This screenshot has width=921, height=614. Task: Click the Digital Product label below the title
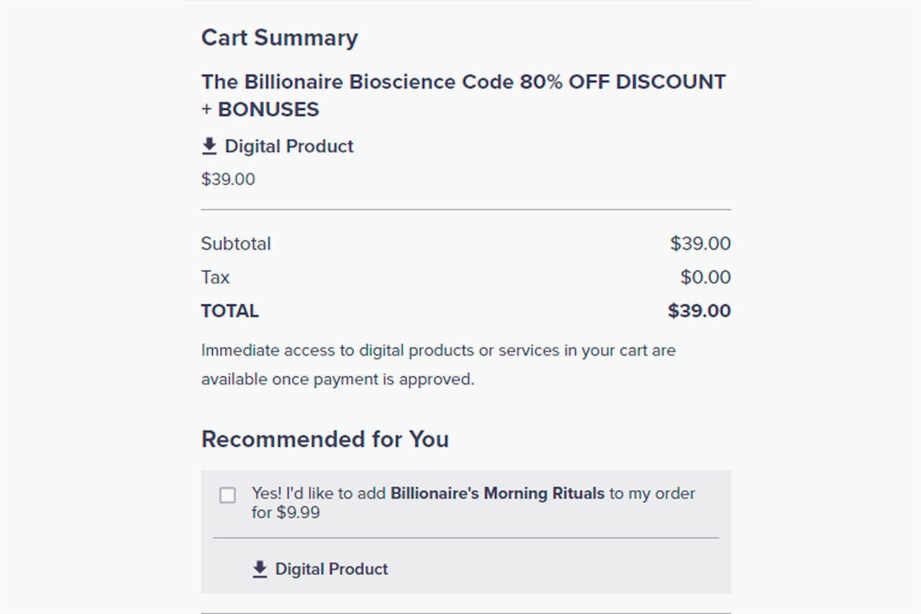click(x=289, y=147)
